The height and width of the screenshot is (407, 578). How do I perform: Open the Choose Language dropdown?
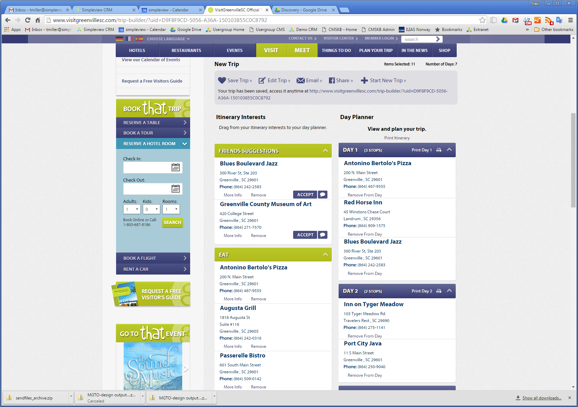(x=168, y=39)
